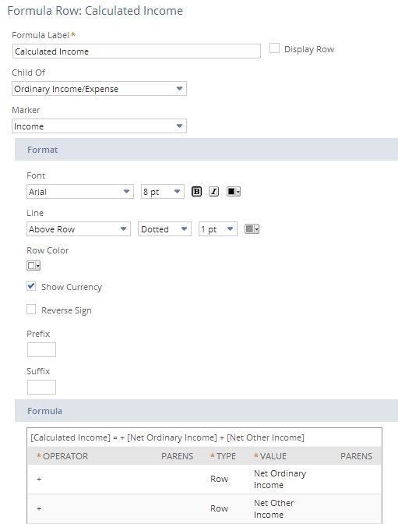This screenshot has width=398, height=524.
Task: Open the Arial font family dropdown
Action: 80,192
